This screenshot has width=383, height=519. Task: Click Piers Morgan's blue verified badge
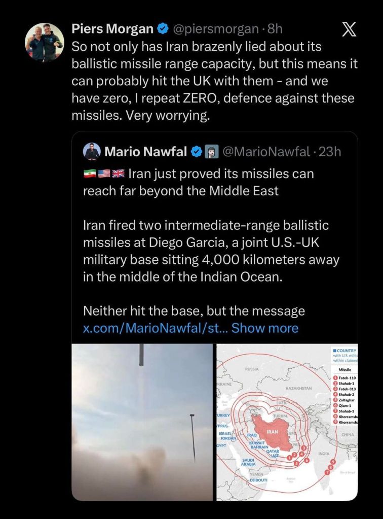163,29
